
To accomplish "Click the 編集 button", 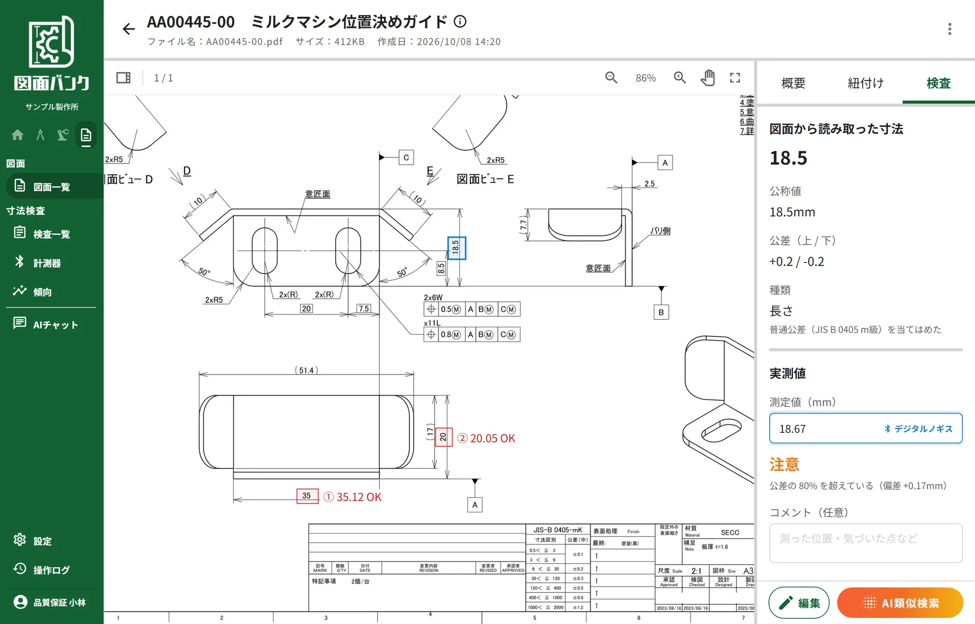I will coord(799,603).
